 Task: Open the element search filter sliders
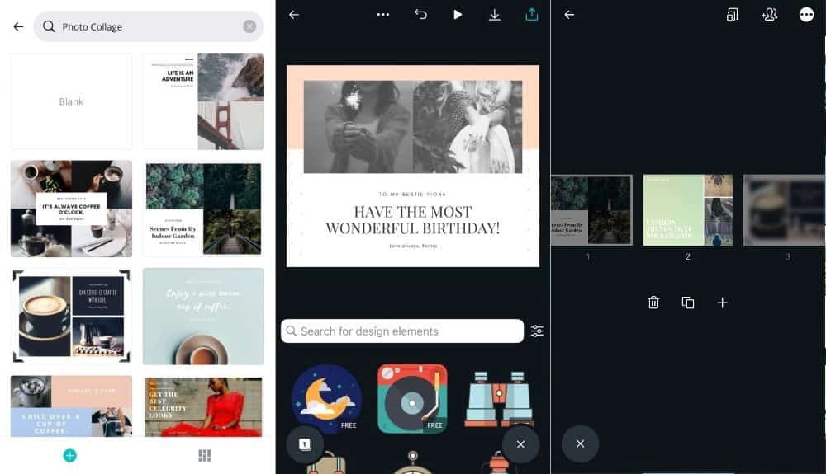point(538,331)
